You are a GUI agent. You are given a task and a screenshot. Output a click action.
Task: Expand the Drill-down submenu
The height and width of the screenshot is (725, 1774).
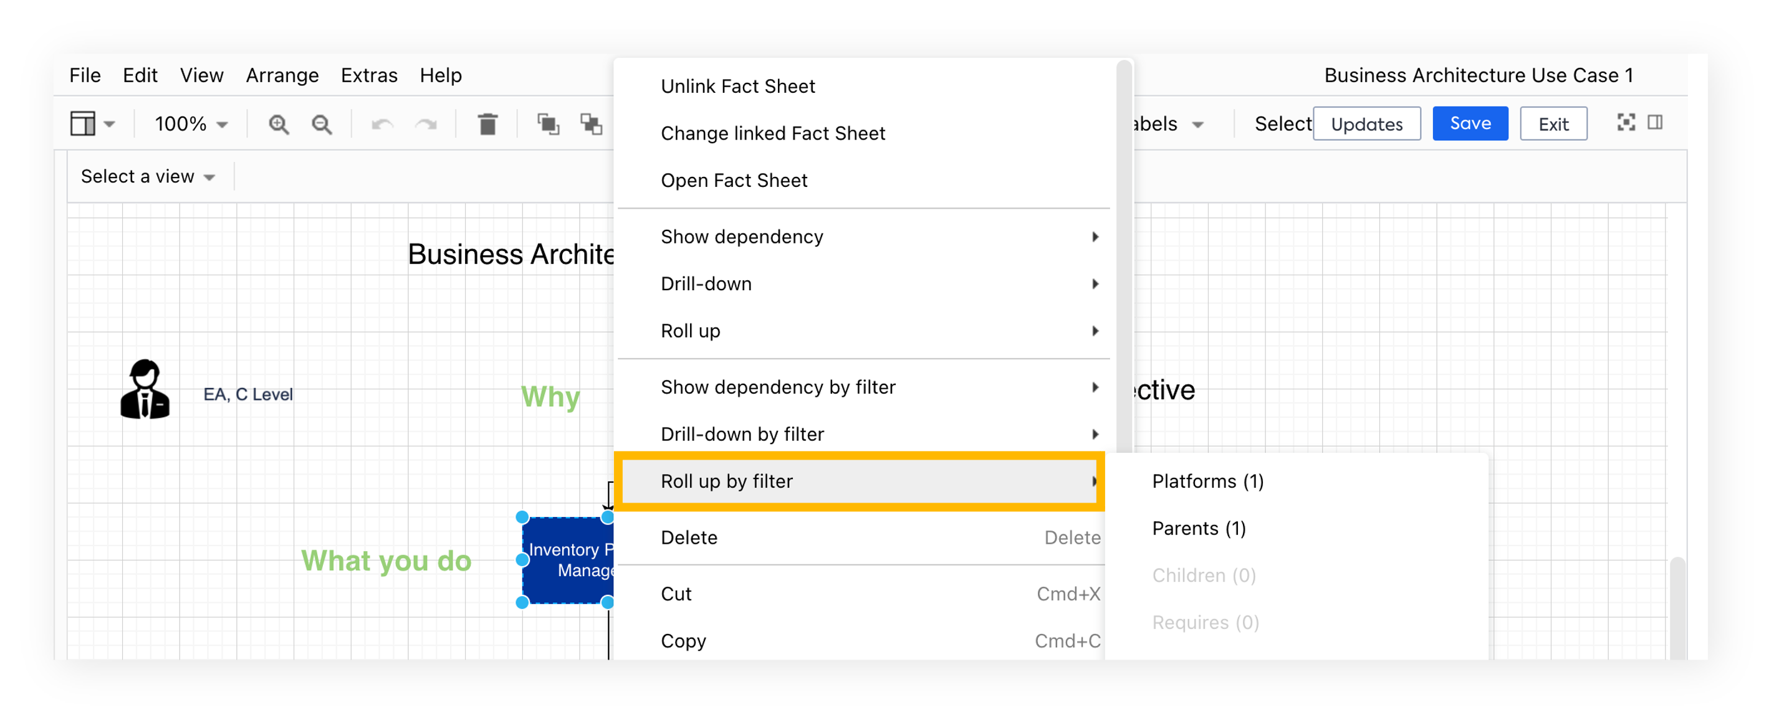[863, 283]
